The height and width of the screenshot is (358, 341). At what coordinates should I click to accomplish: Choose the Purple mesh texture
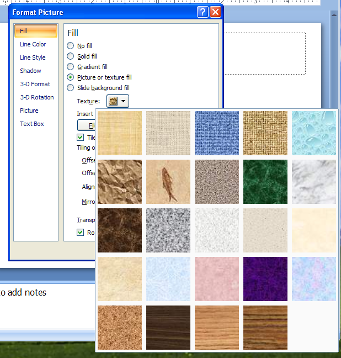265,279
